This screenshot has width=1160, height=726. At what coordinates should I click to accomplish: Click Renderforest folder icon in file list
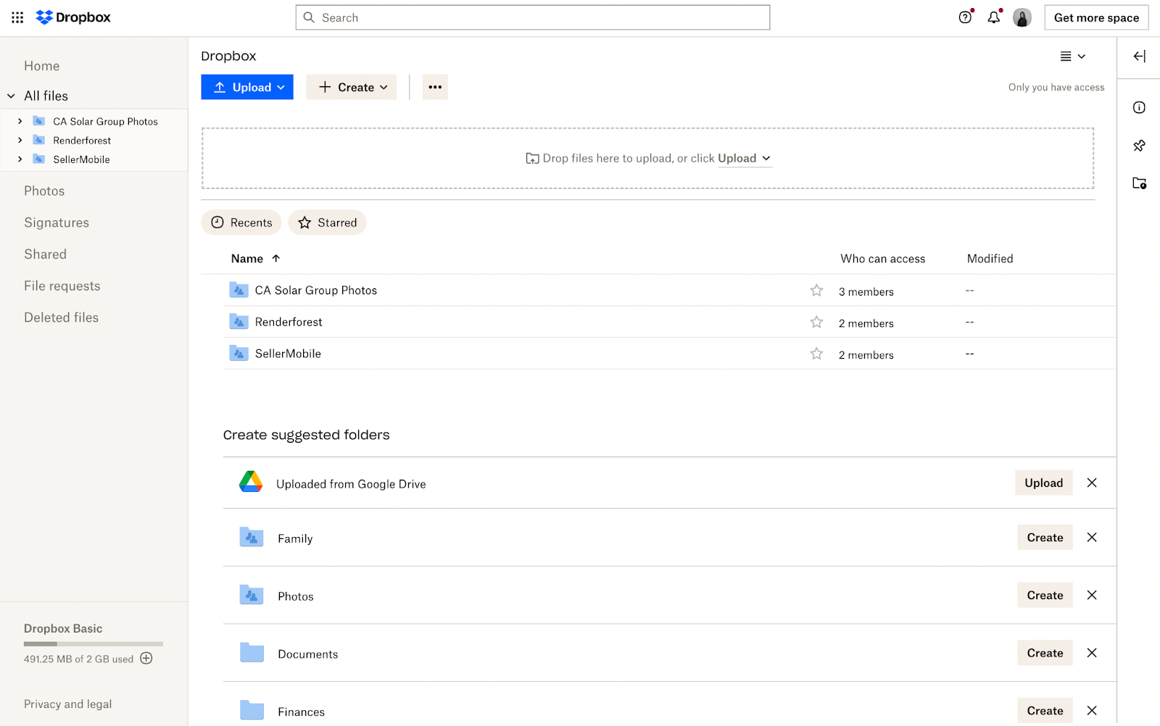click(239, 322)
